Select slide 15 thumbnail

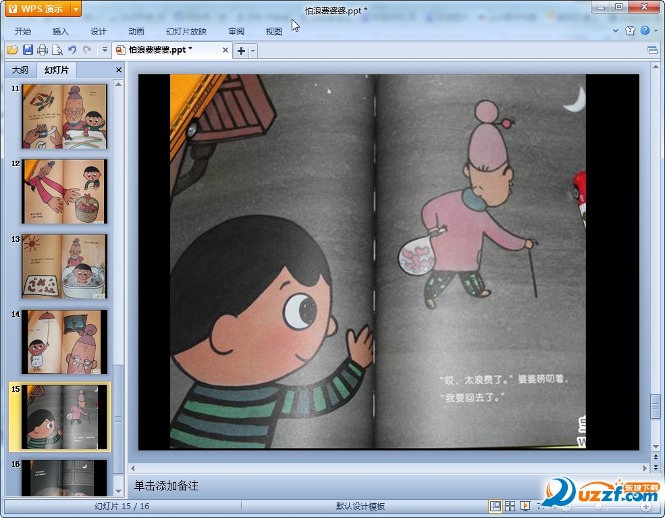tap(64, 417)
